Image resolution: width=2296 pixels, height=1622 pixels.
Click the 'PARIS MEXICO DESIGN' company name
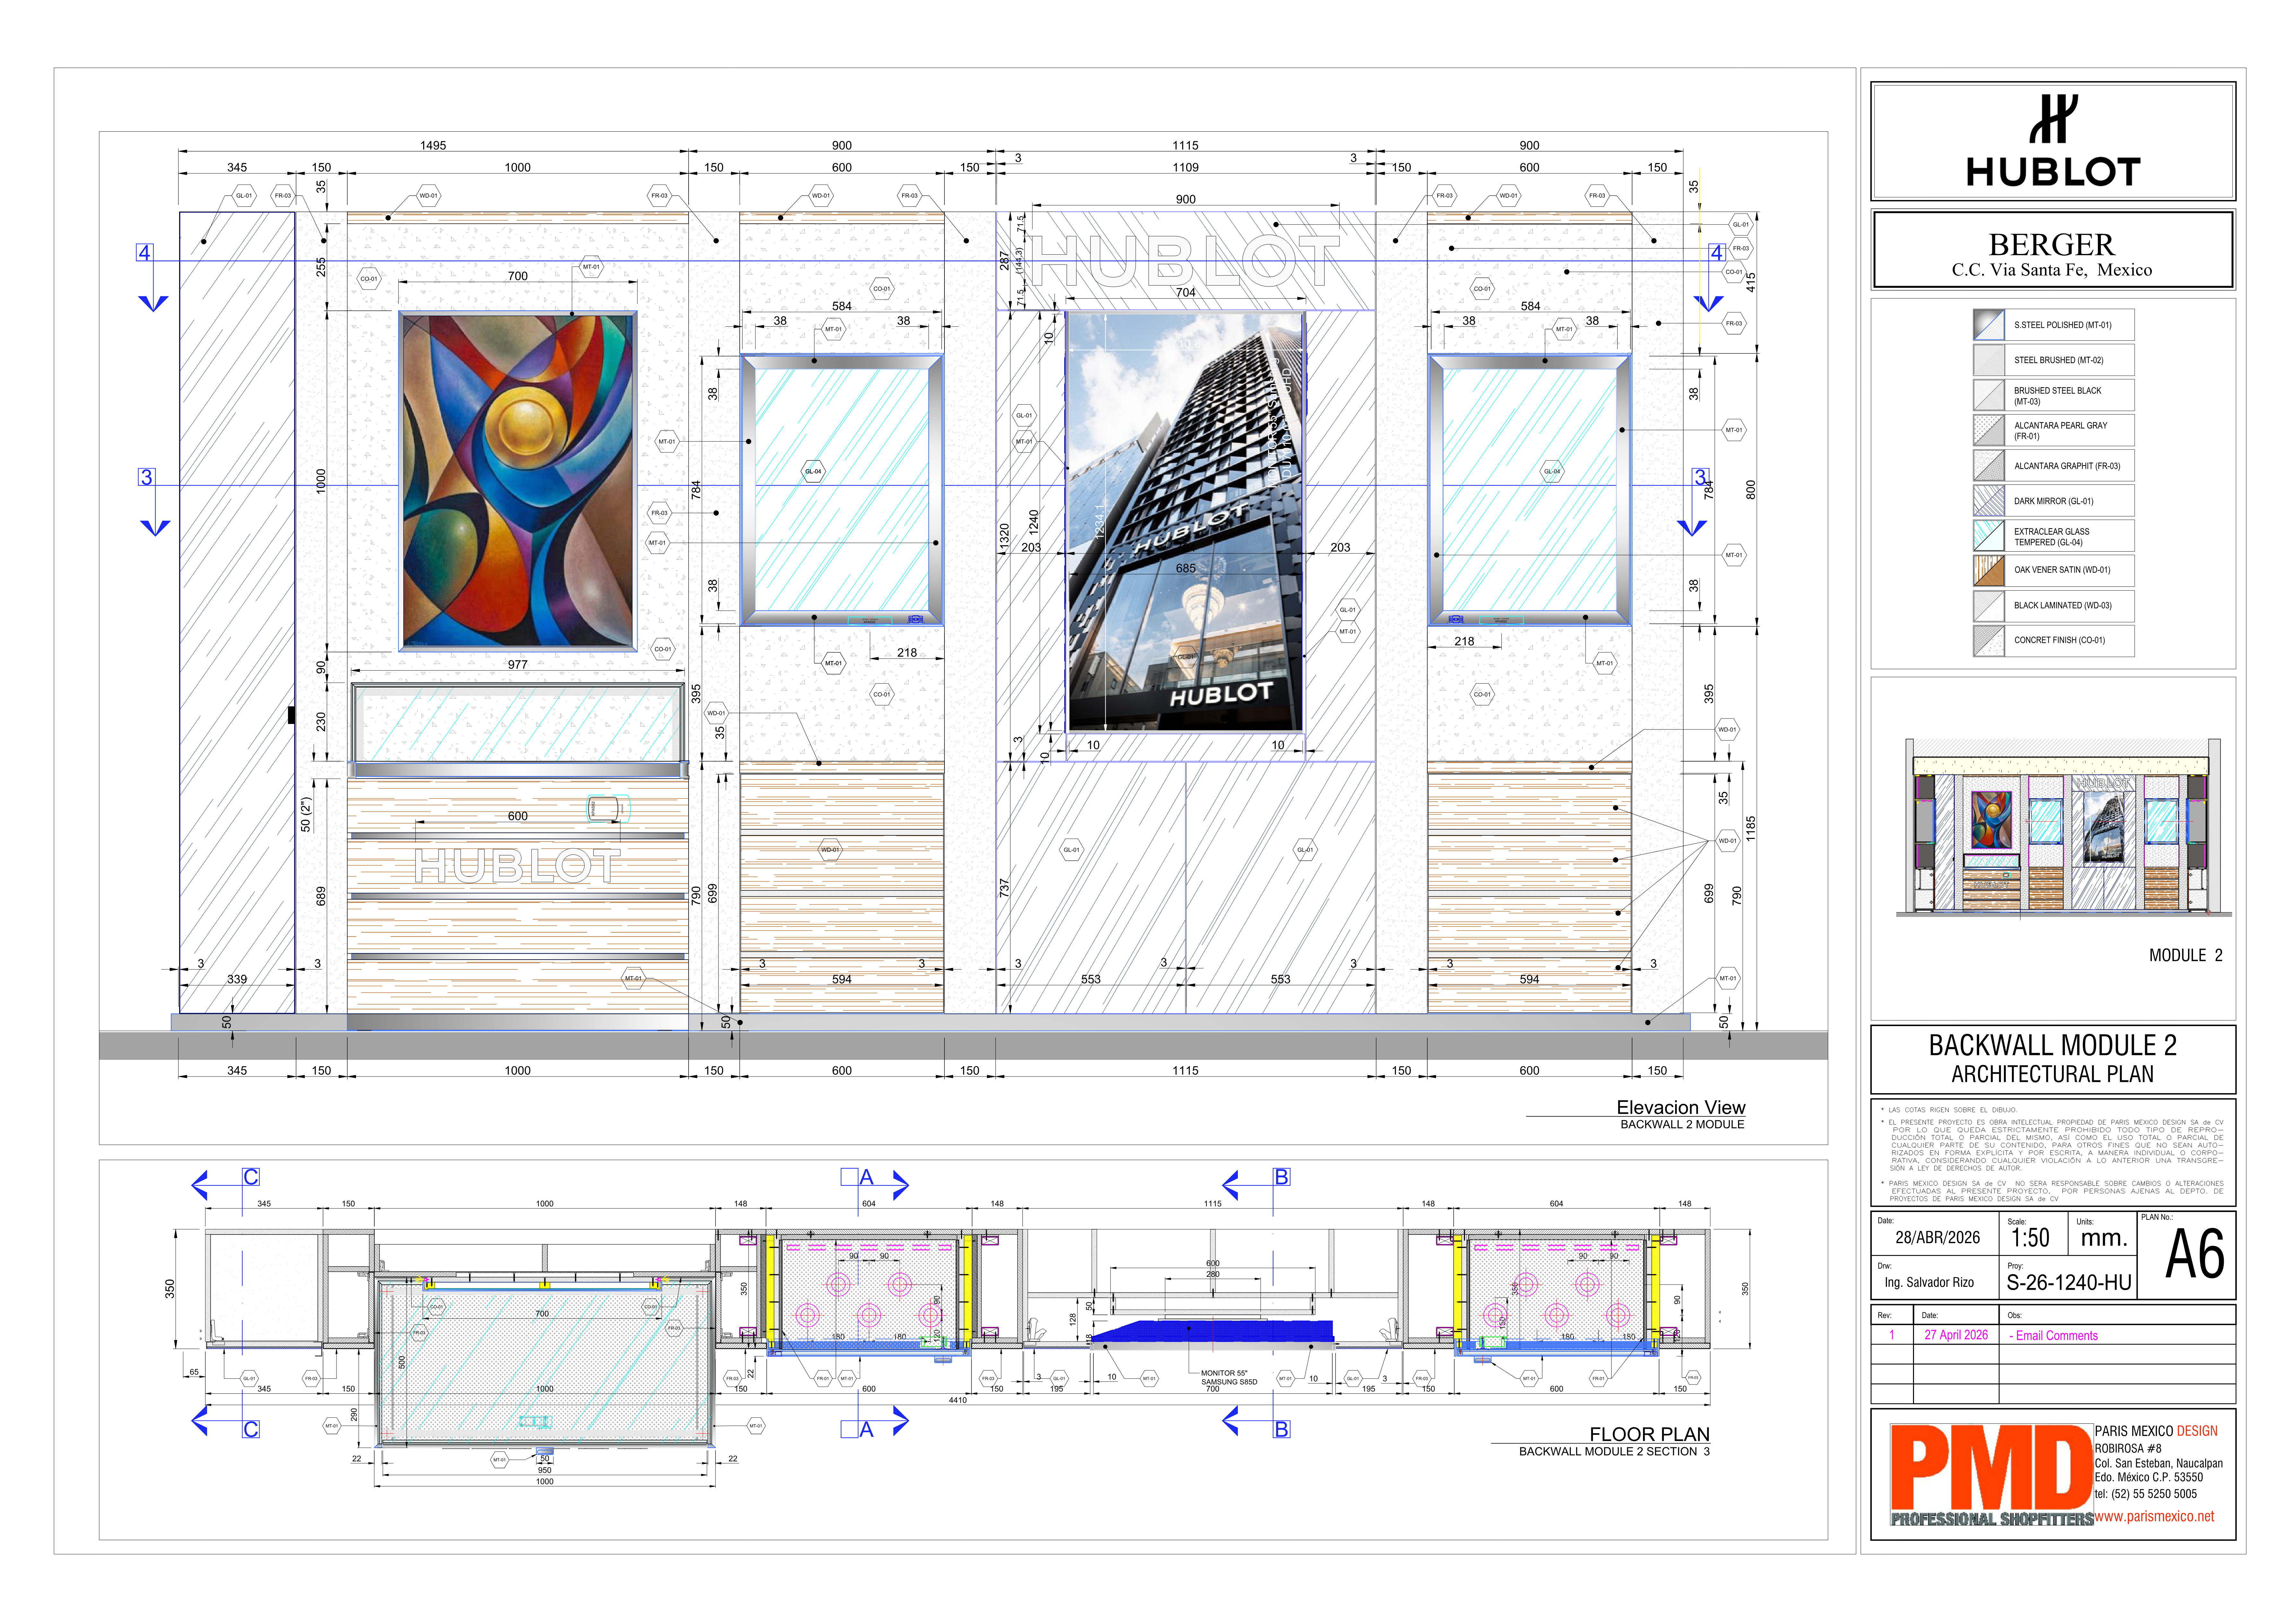pos(2156,1431)
